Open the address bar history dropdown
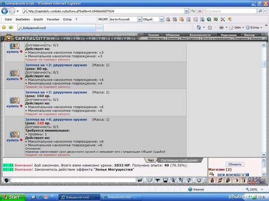 tap(187, 11)
